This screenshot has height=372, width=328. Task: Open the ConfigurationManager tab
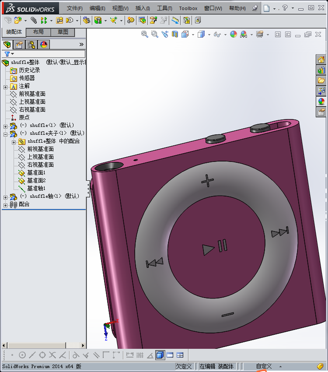(x=31, y=44)
